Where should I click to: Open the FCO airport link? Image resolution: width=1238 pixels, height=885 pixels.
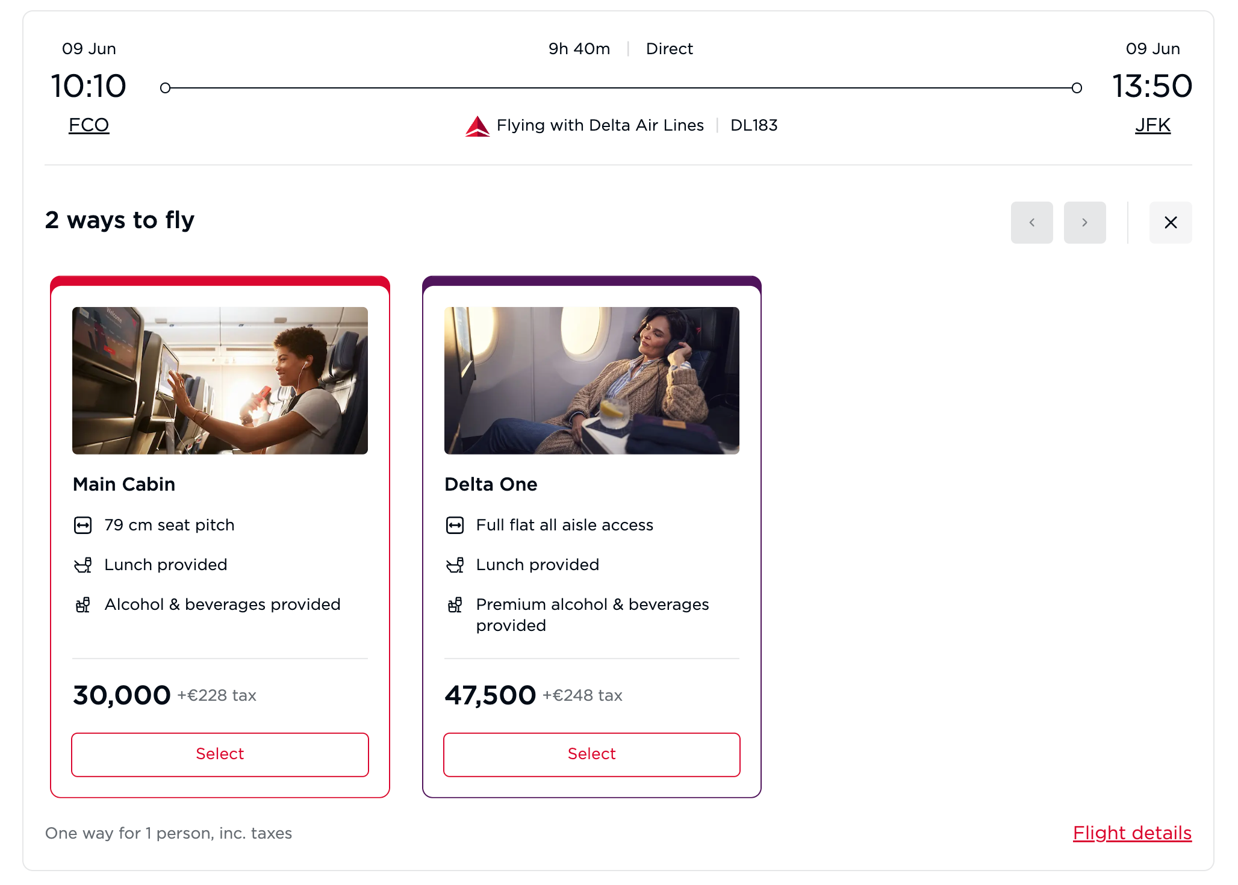tap(89, 125)
